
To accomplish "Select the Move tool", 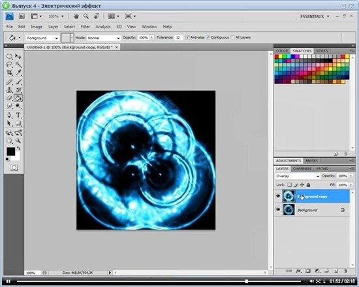I will click(x=18, y=56).
